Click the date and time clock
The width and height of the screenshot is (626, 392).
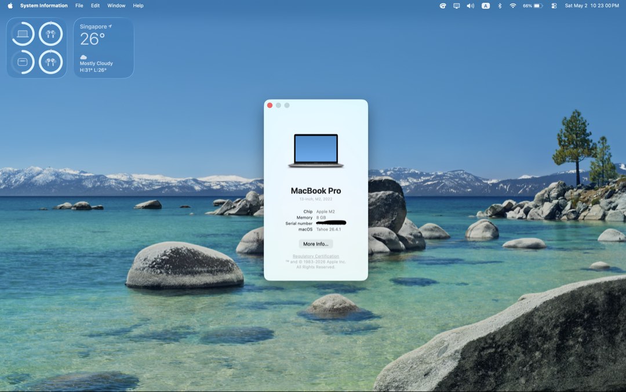[x=592, y=6]
